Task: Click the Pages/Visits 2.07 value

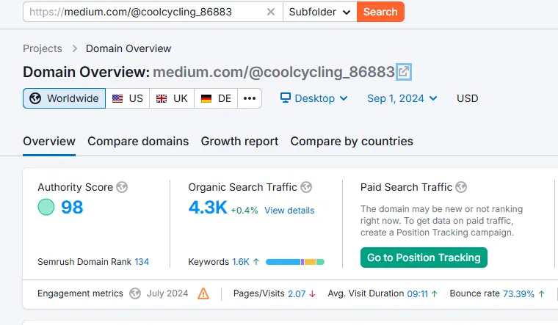Action: pyautogui.click(x=297, y=293)
